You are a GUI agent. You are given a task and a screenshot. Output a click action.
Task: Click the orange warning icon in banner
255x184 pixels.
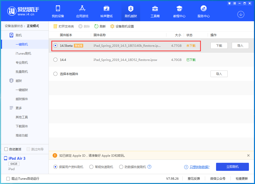click(55, 155)
